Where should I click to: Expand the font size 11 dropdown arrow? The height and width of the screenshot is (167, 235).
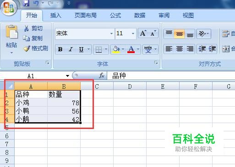tap(133, 33)
